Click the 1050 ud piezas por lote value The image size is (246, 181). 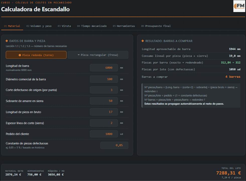click(235, 69)
